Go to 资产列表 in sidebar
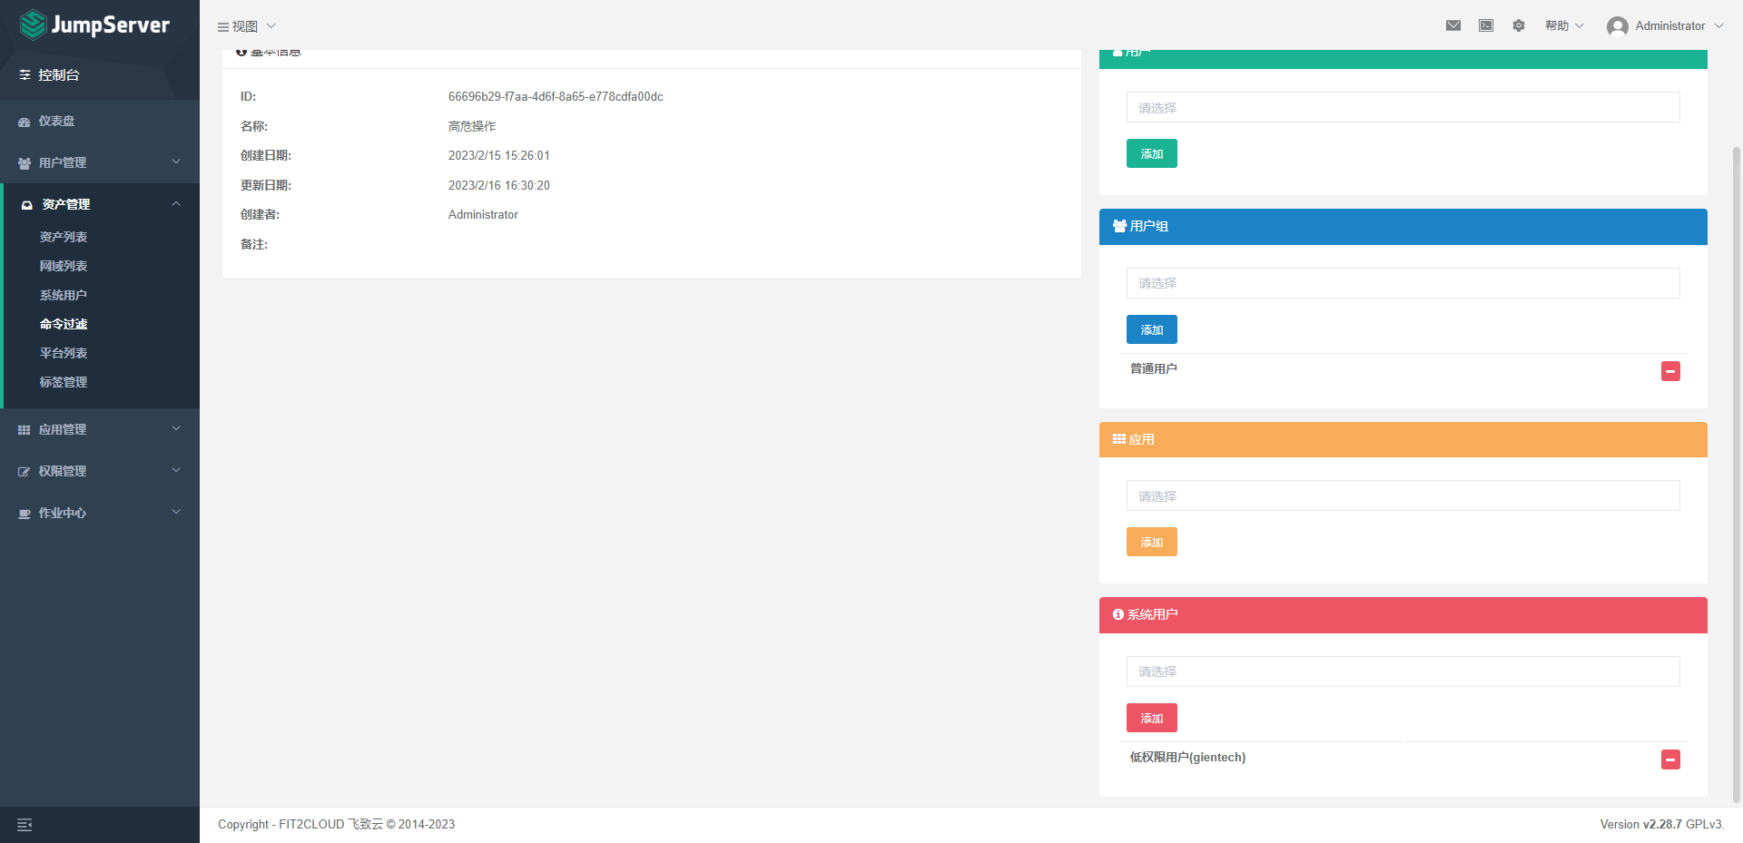The height and width of the screenshot is (843, 1743). point(64,237)
